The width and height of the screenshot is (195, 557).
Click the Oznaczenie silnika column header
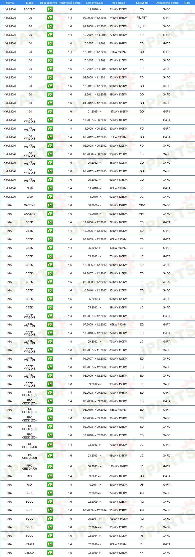click(x=167, y=3)
